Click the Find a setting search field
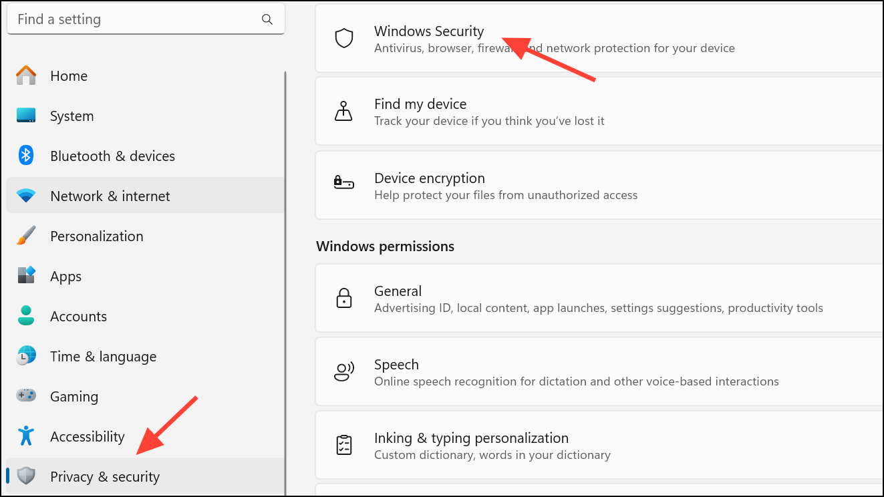This screenshot has height=497, width=884. [146, 19]
